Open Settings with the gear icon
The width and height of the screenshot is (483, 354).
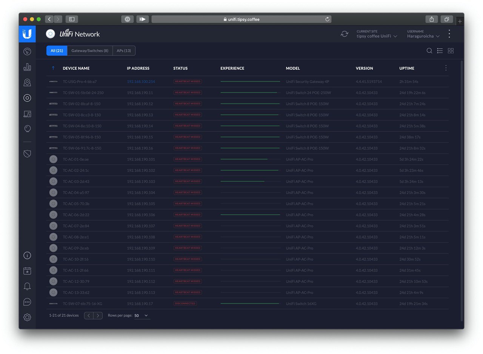click(27, 317)
